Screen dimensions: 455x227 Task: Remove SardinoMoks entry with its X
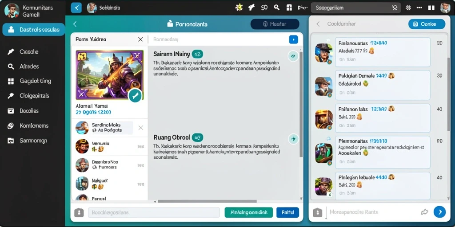[x=141, y=128]
